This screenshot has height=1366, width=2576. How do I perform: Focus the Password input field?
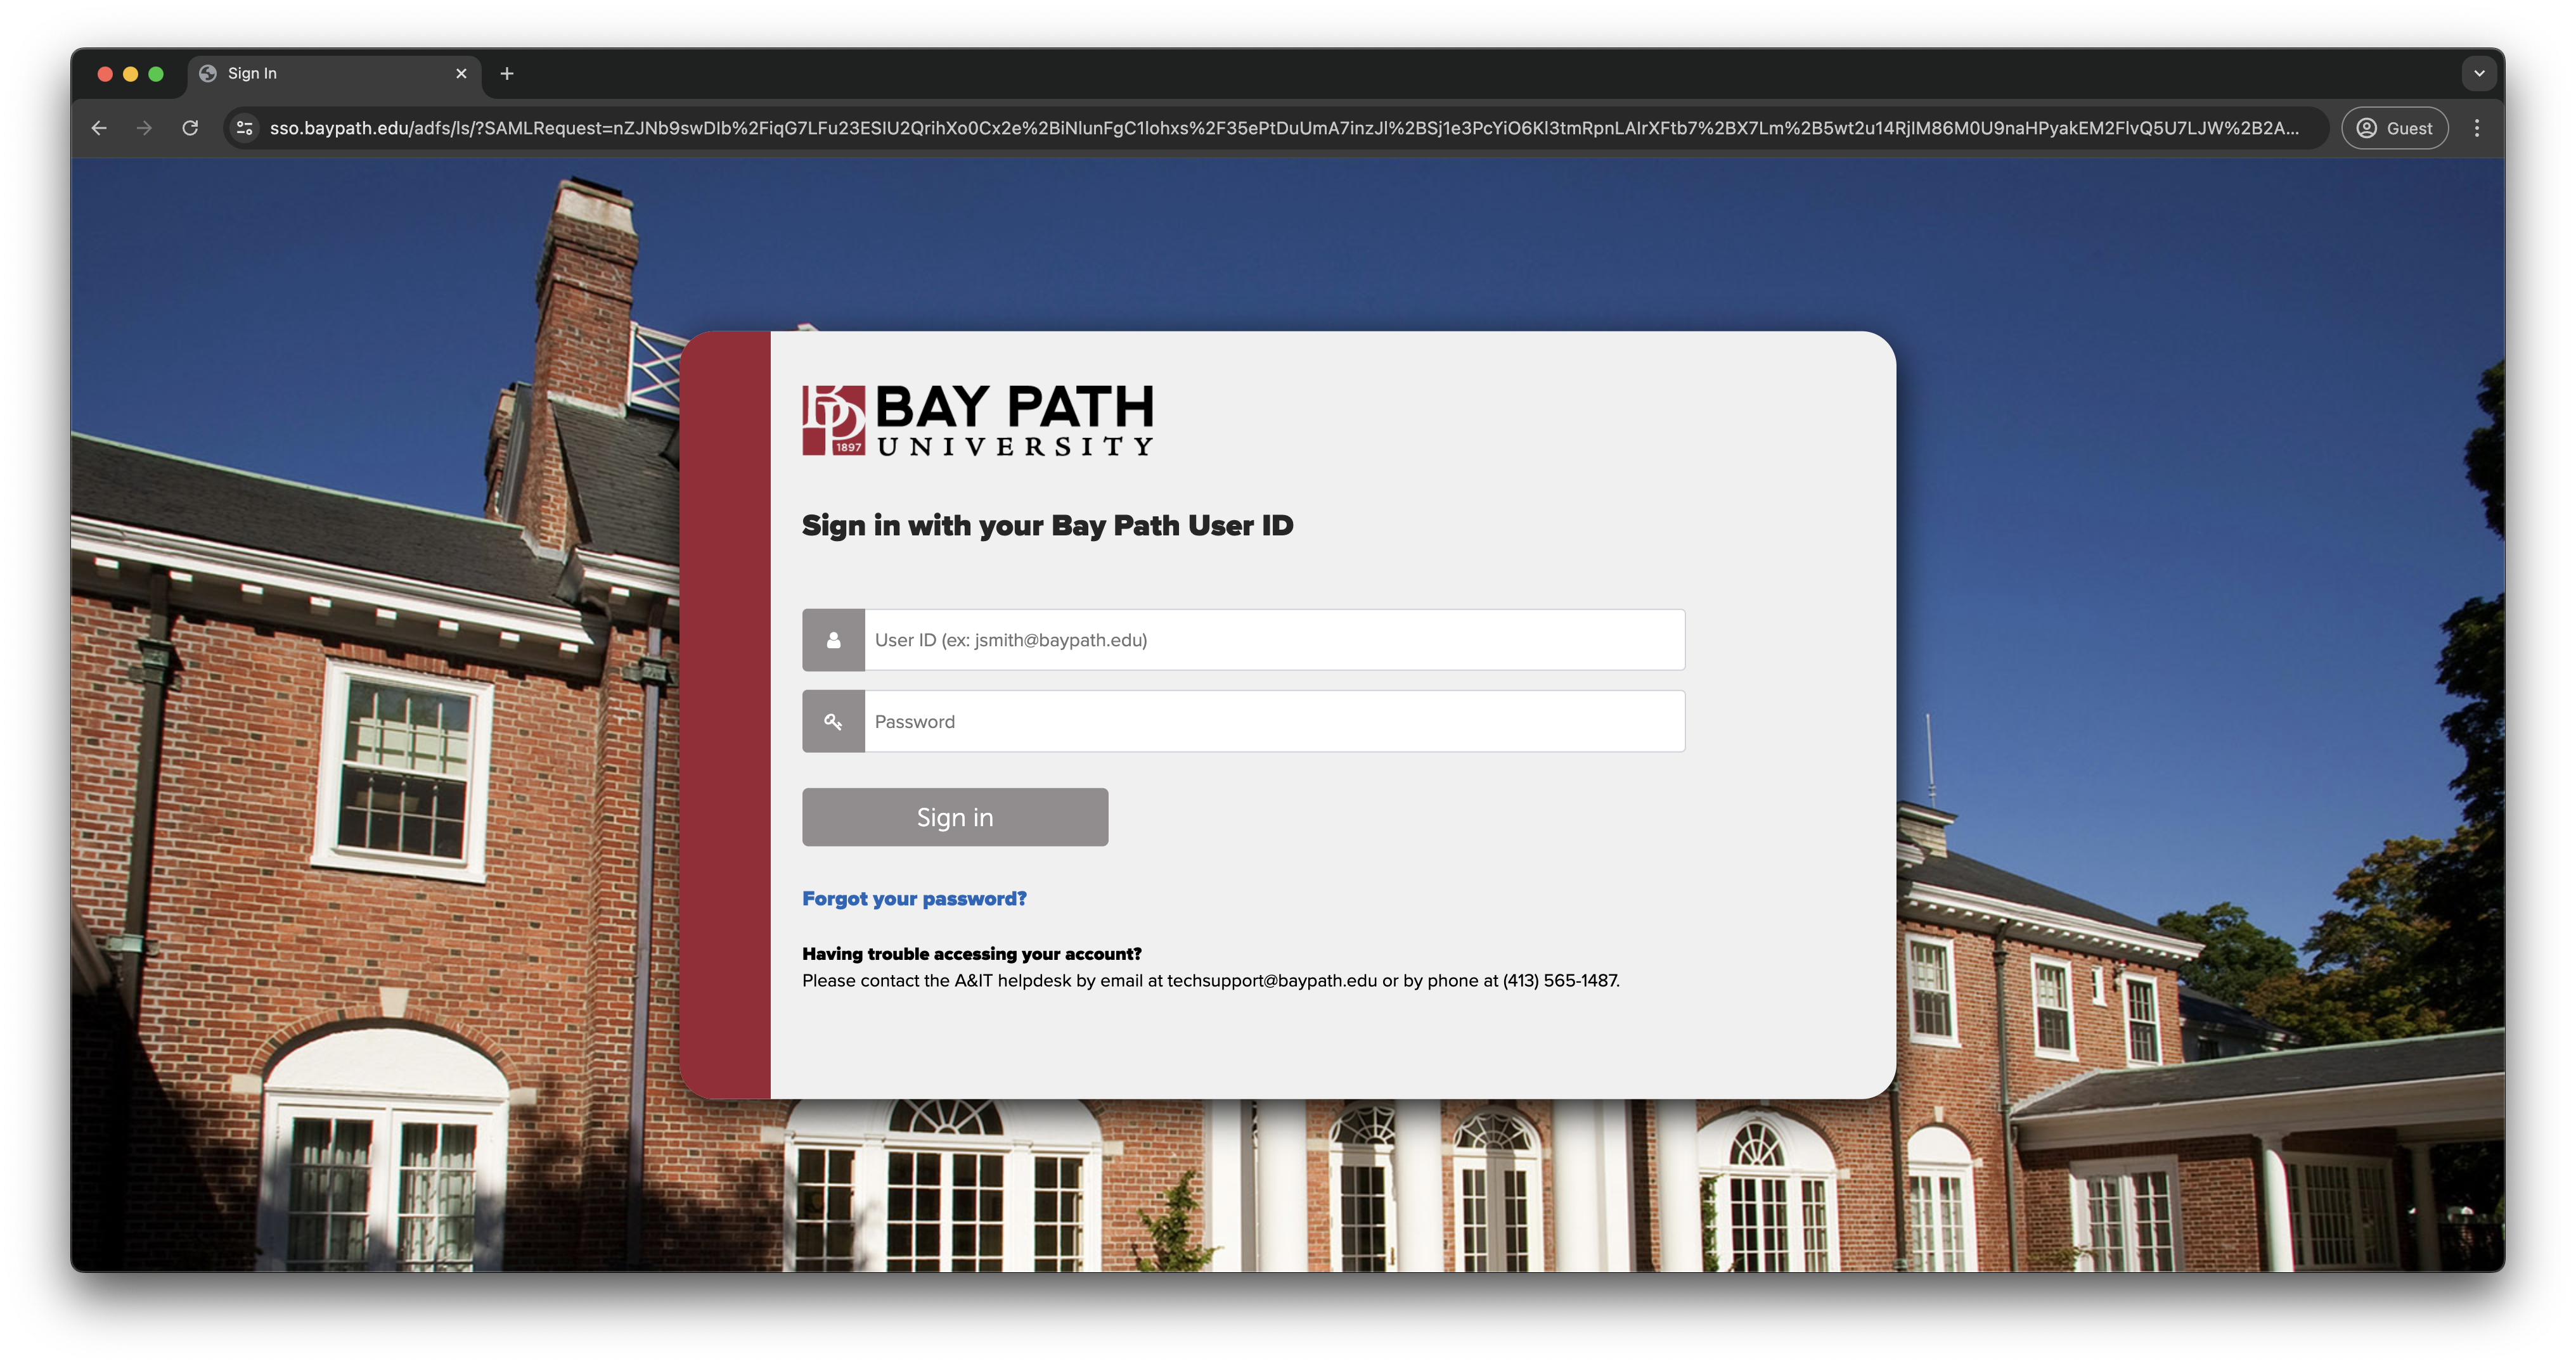click(x=1273, y=722)
